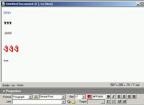Apply Ordered List numbered icon
This screenshot has width=144, height=105.
(114, 102)
